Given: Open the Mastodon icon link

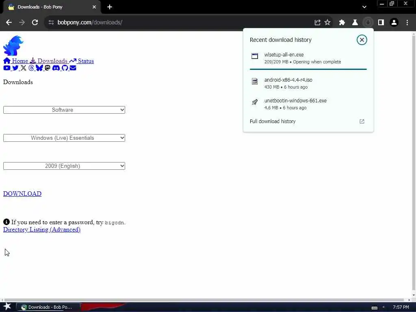Looking at the screenshot, I should click(48, 68).
